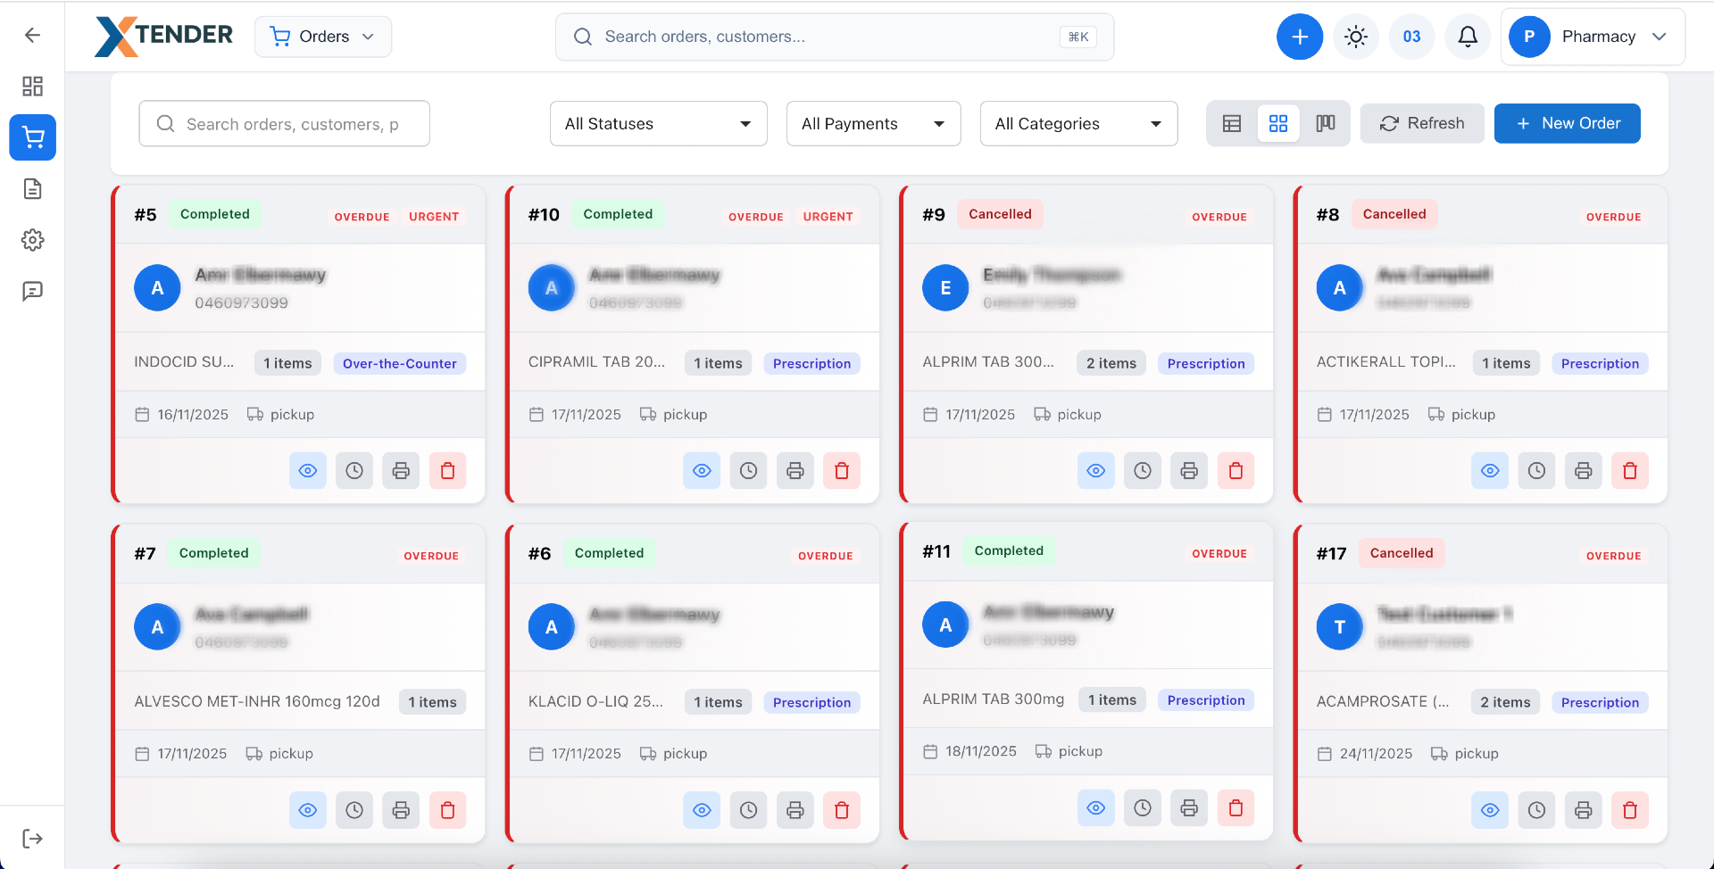1714x869 pixels.
Task: Select the documents icon in the sidebar
Action: 33,188
